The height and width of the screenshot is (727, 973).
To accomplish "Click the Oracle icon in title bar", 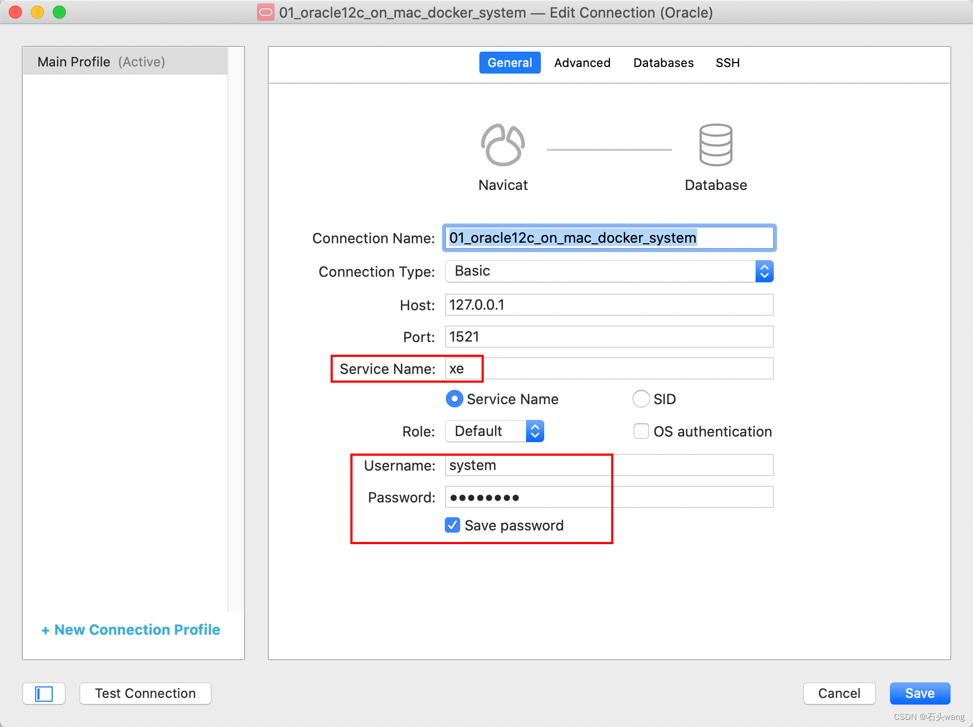I will pos(266,12).
